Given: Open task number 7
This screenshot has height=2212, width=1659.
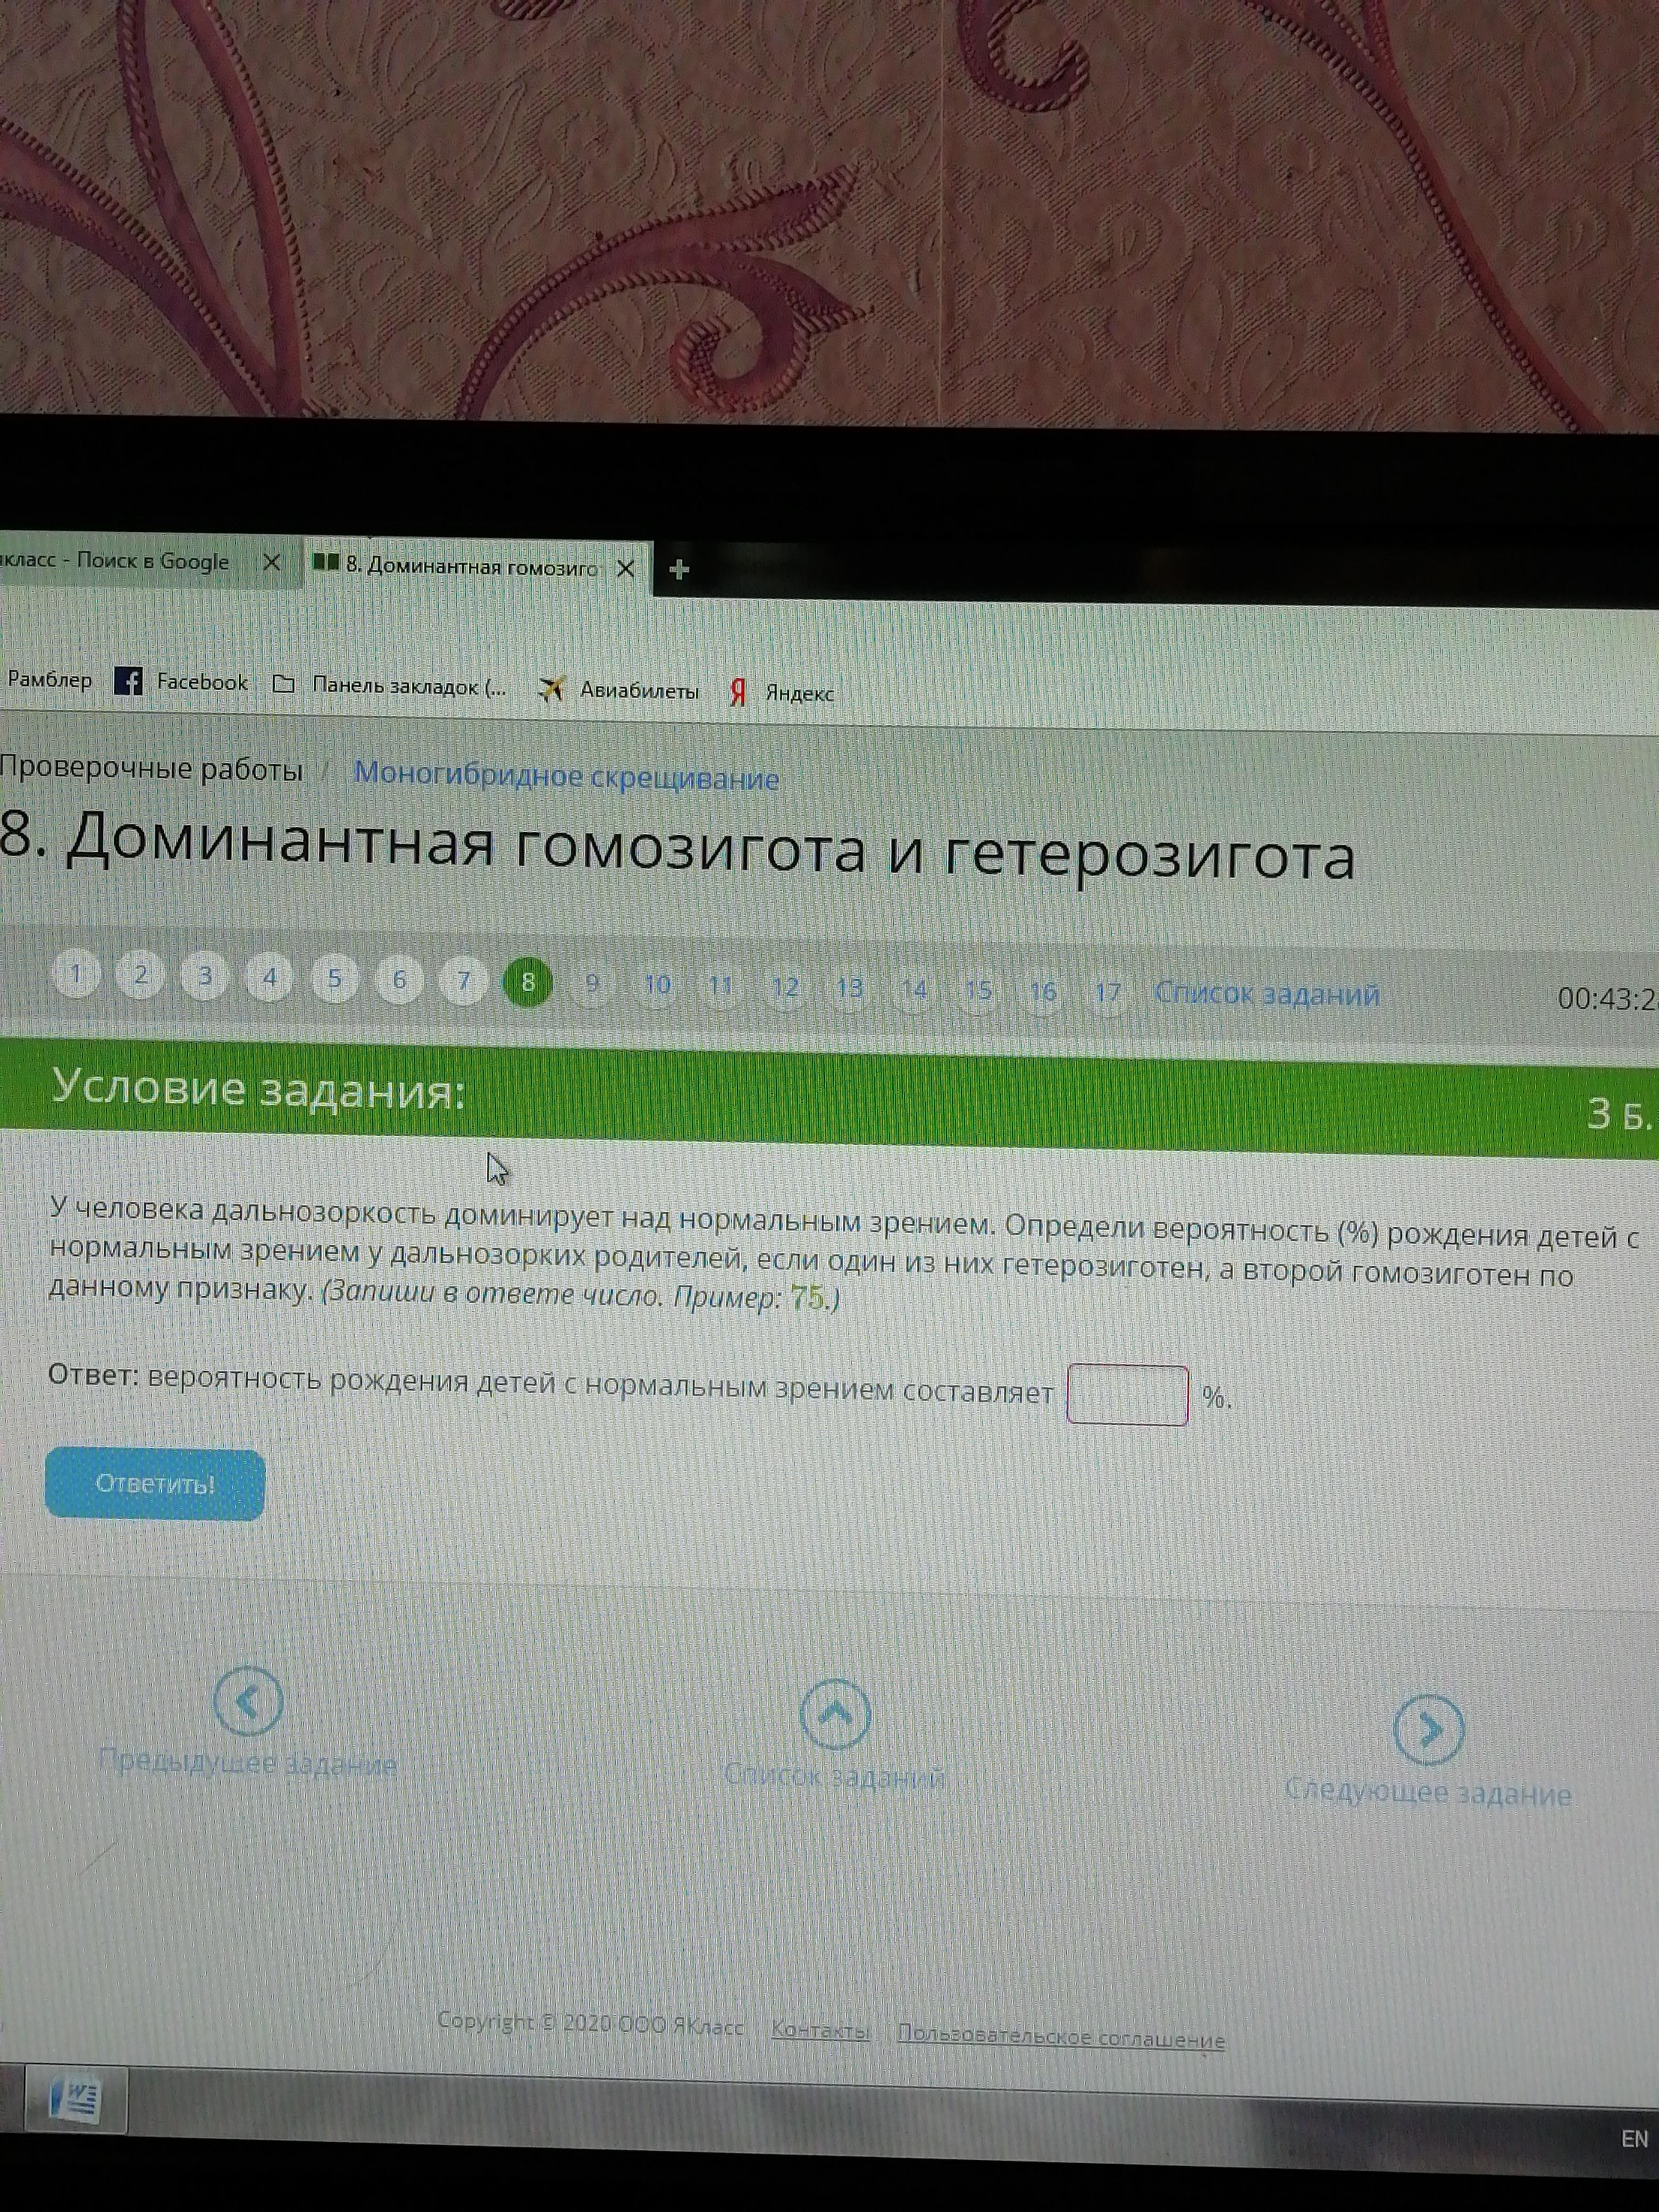Looking at the screenshot, I should click(x=463, y=981).
